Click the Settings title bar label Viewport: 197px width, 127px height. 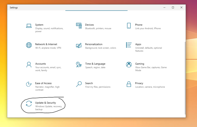(x=14, y=8)
